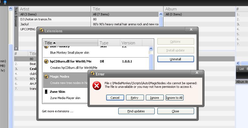
Task: Click the Uninstall button
Action: 176,59
